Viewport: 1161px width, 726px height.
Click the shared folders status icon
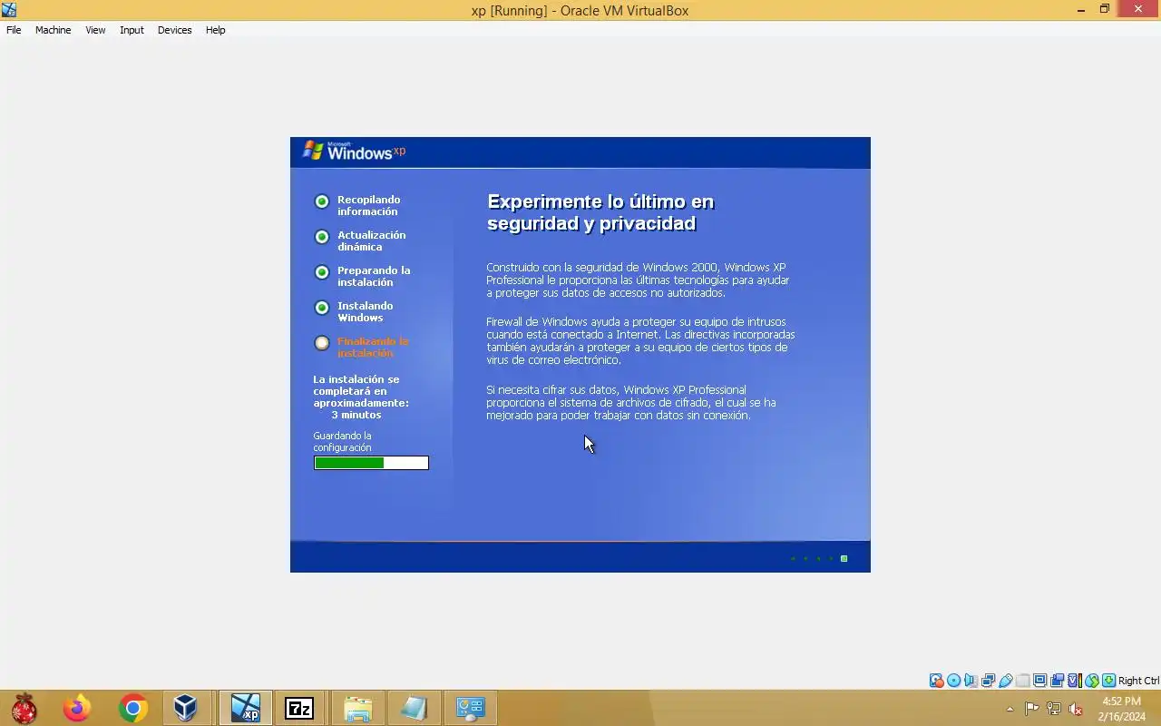coord(1022,681)
